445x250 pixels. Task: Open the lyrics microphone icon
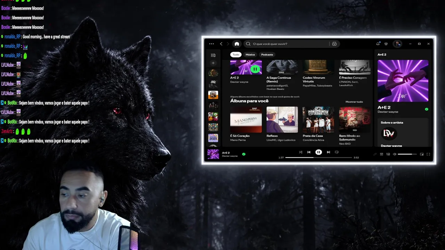click(x=375, y=154)
